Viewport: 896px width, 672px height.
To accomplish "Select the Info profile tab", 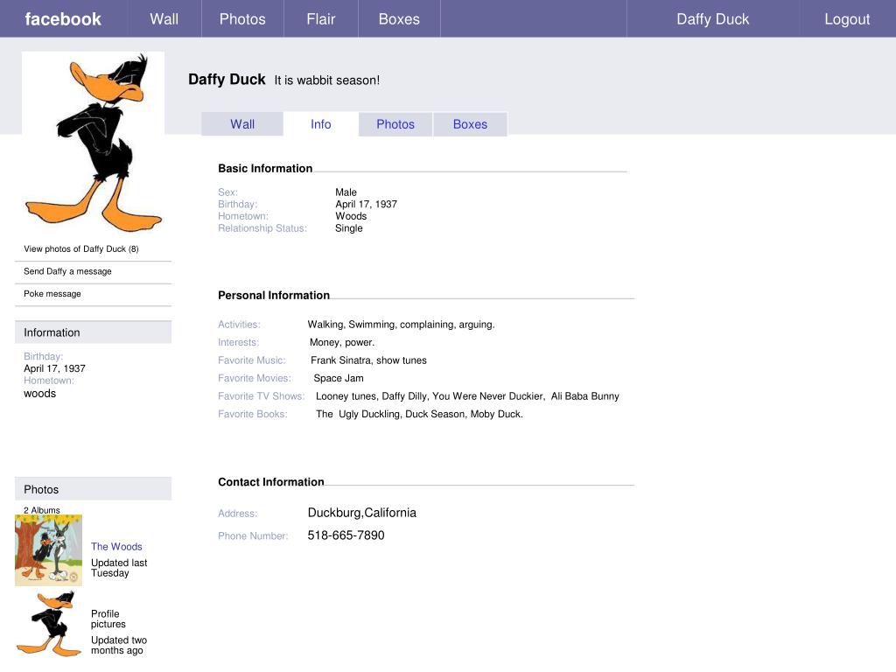I will tap(320, 124).
